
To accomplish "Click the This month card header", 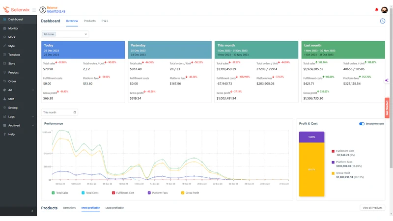I will pyautogui.click(x=256, y=50).
